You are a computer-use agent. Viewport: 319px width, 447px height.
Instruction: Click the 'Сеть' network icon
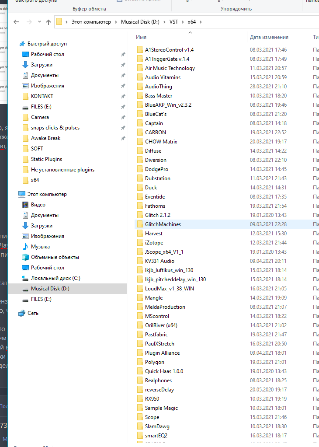pos(22,313)
